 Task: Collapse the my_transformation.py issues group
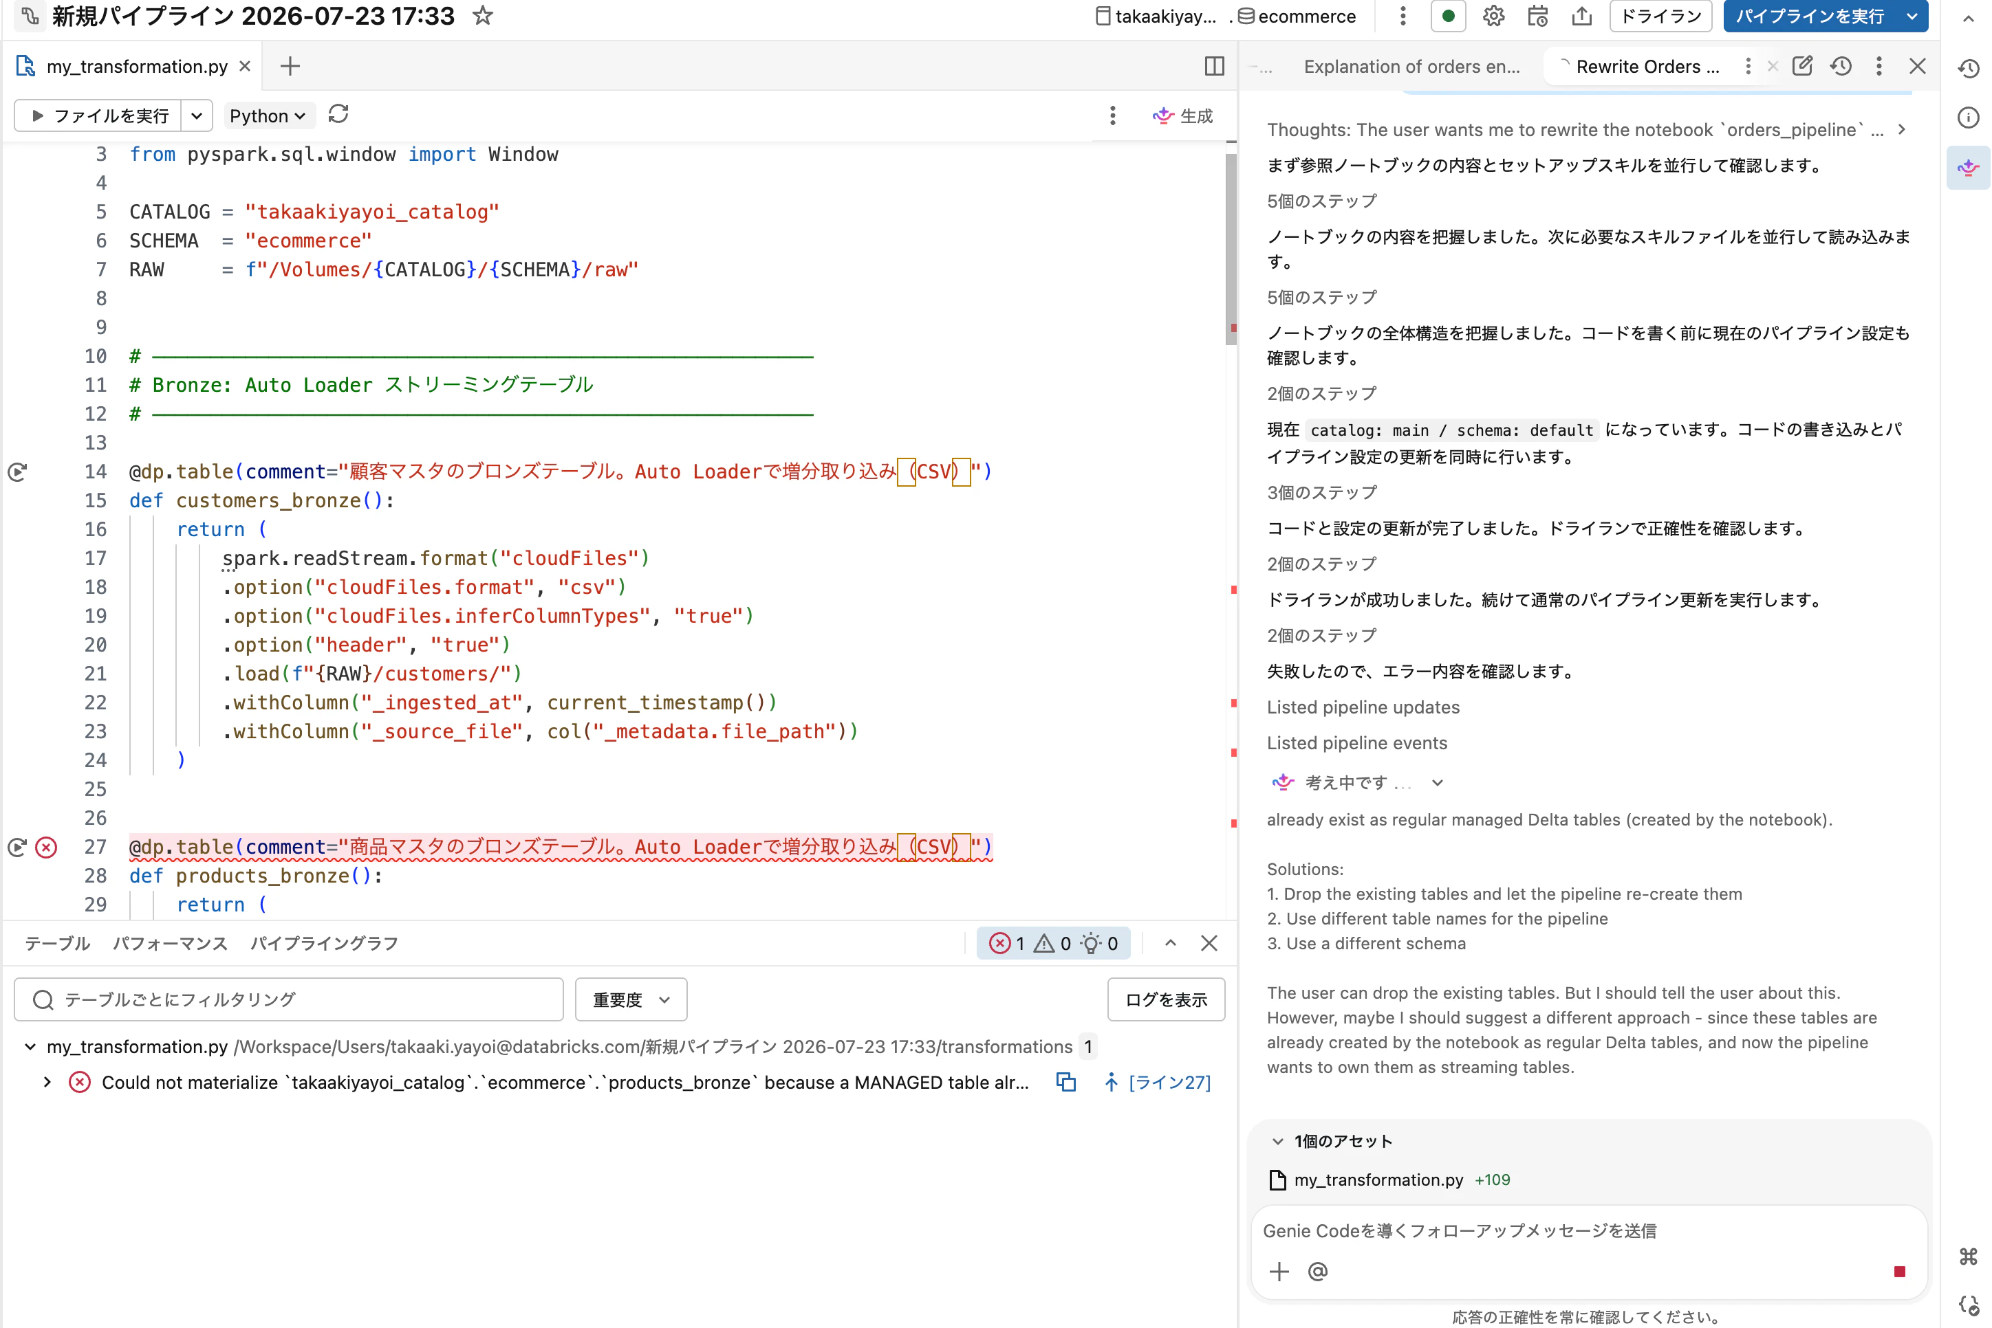(x=30, y=1047)
